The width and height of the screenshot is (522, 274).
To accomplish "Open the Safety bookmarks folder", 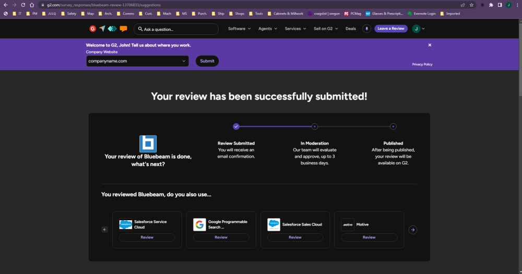I will tap(68, 14).
